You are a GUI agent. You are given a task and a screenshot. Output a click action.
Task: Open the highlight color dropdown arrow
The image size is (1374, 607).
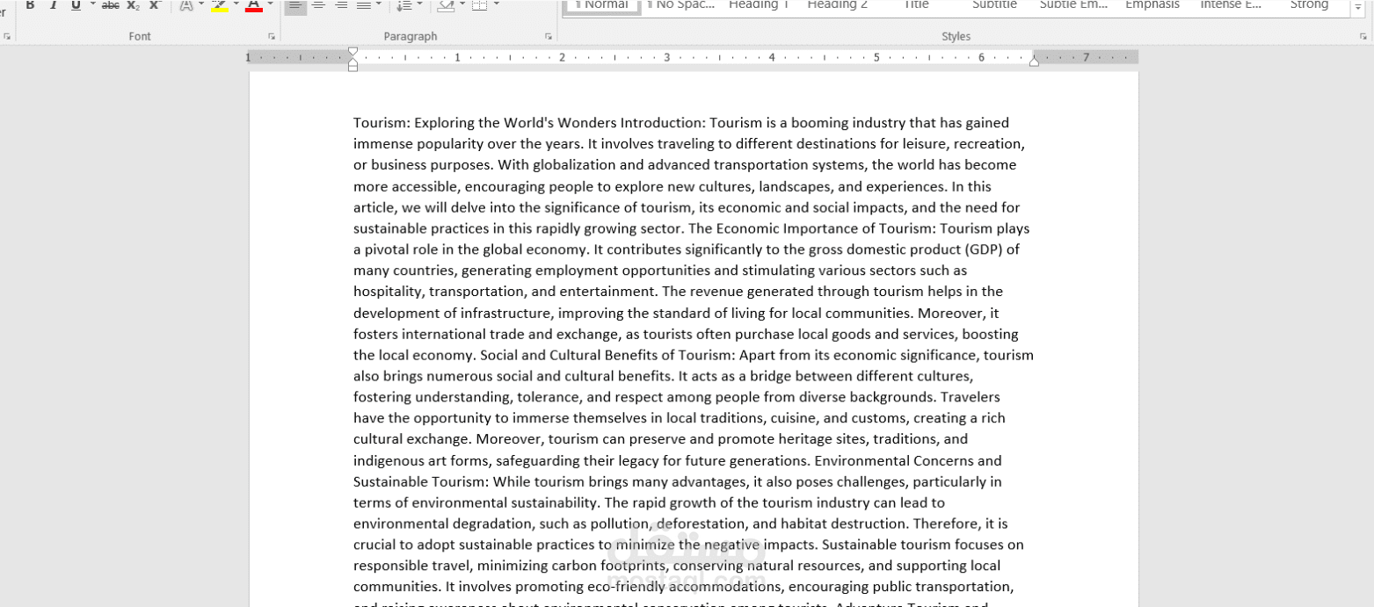[236, 5]
